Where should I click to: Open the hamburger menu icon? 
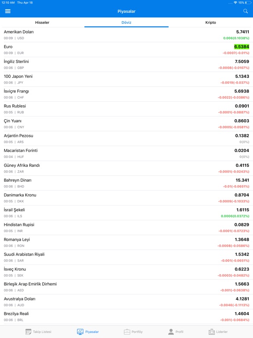click(x=8, y=11)
